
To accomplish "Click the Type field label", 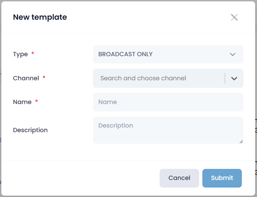I will click(20, 54).
